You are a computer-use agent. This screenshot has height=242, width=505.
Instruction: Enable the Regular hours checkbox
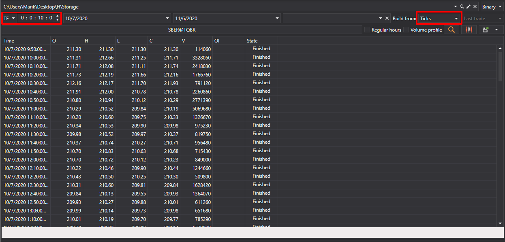point(367,30)
